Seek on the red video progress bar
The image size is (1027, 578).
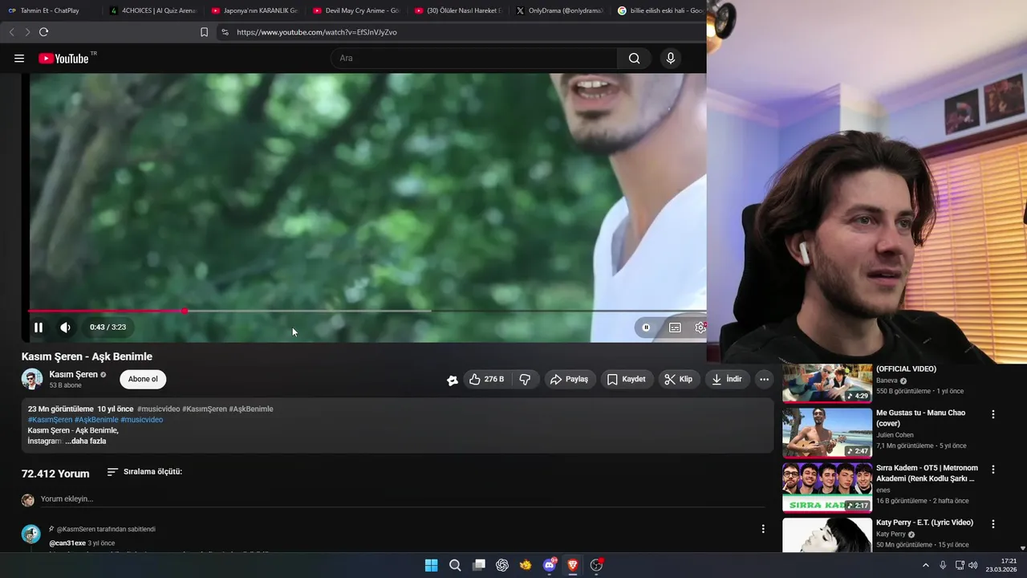pyautogui.click(x=106, y=311)
